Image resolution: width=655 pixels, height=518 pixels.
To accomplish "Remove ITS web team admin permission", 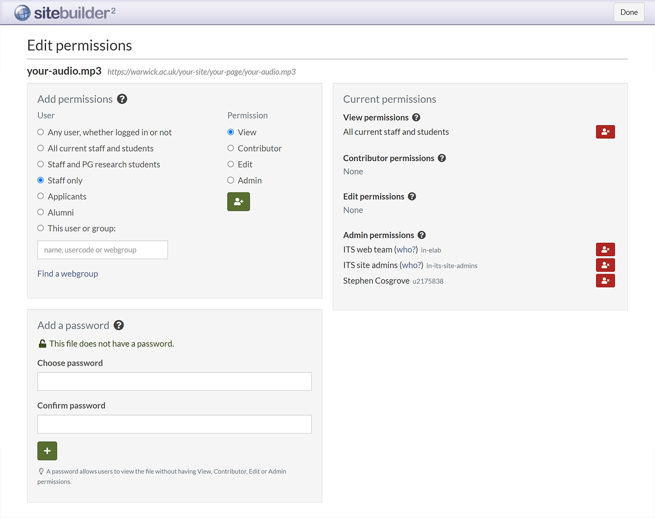I will click(605, 249).
